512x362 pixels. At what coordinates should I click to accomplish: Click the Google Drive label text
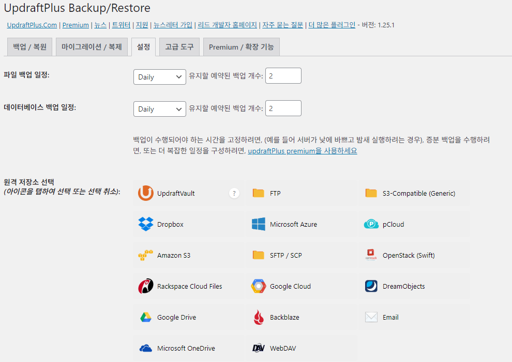177,317
